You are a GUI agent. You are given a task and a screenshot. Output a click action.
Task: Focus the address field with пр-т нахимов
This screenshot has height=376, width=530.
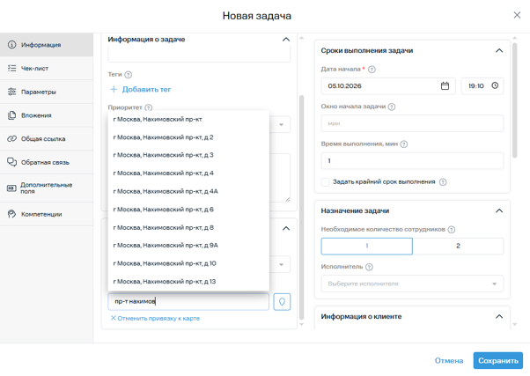[188, 302]
